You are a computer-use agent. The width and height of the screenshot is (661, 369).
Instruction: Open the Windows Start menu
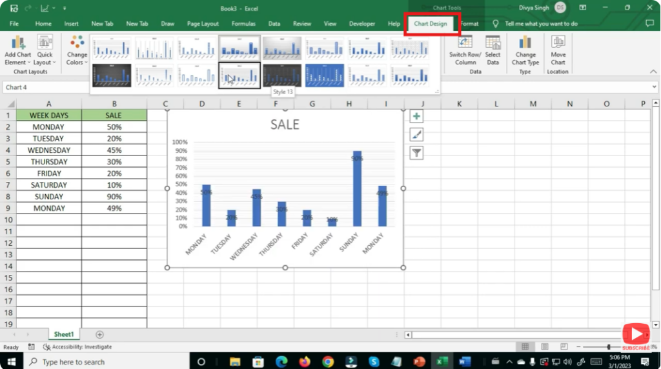point(12,362)
